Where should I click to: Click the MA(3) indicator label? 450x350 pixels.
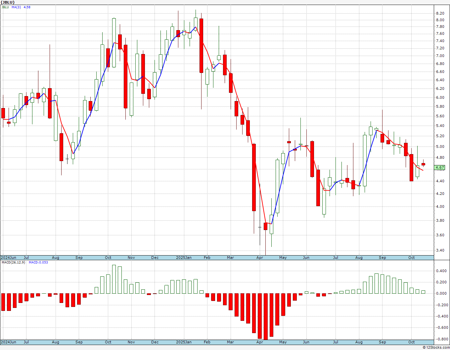[17, 7]
